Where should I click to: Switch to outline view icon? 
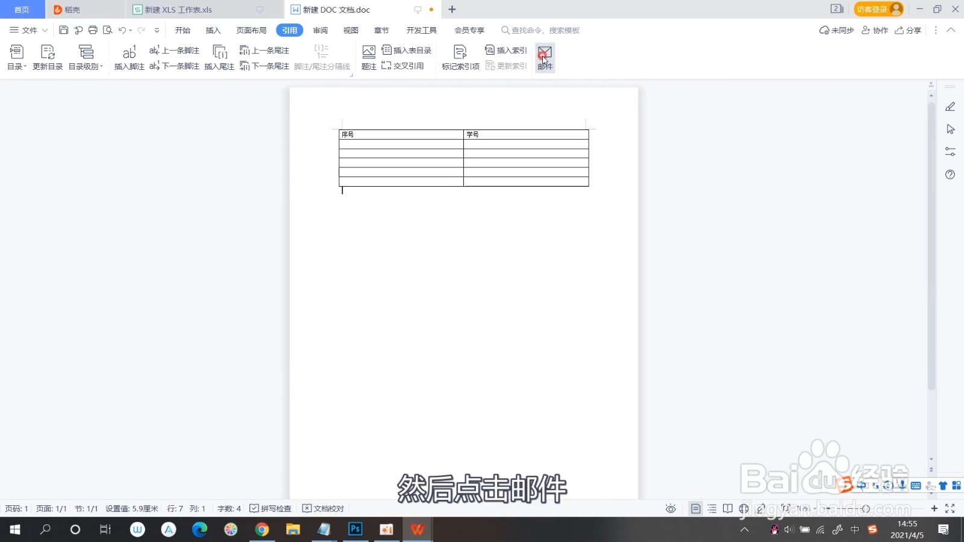coord(712,509)
